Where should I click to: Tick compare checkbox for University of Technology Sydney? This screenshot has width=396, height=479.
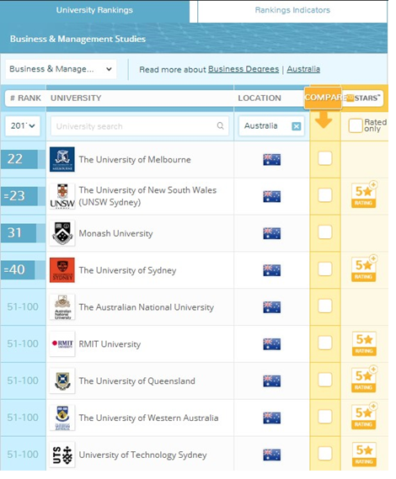pos(324,454)
